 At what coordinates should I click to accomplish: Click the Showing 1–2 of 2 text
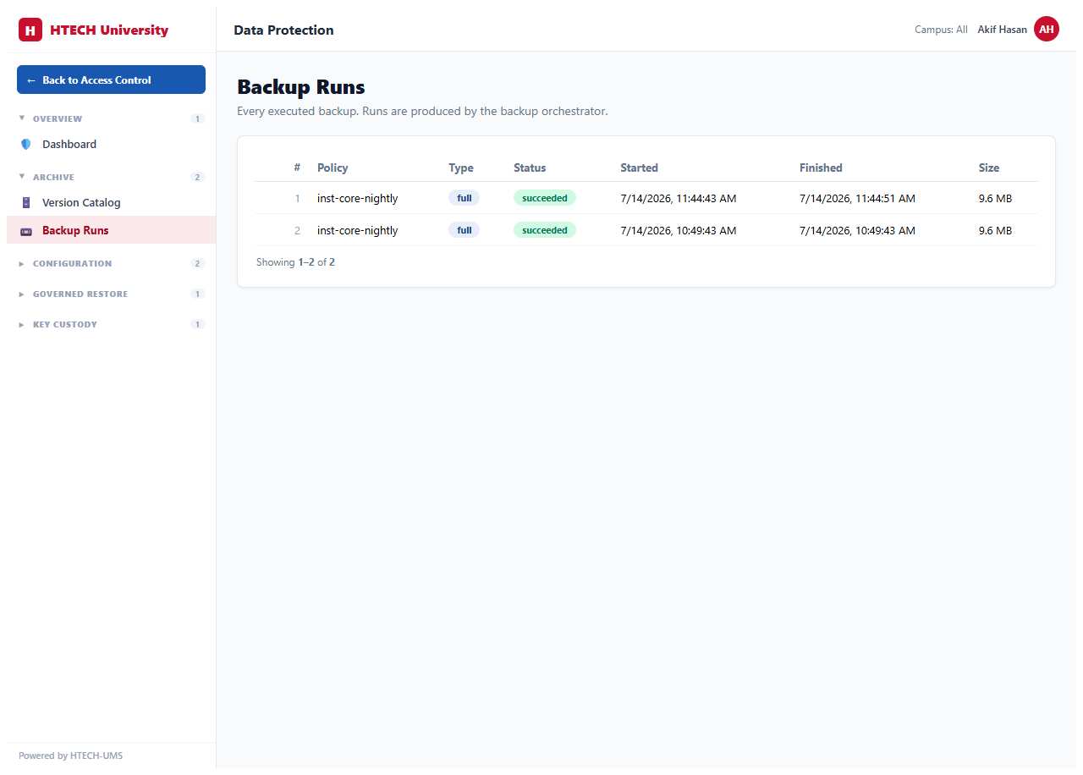pyautogui.click(x=295, y=262)
